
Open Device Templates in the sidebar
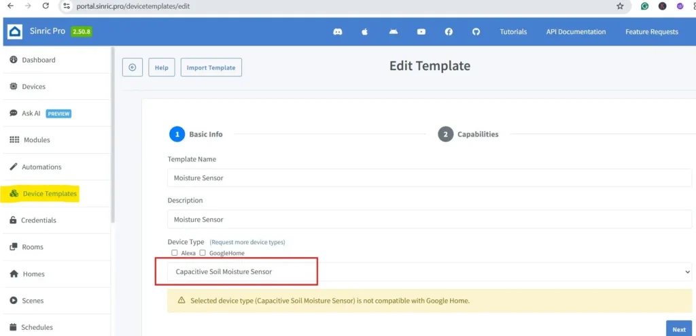click(50, 194)
